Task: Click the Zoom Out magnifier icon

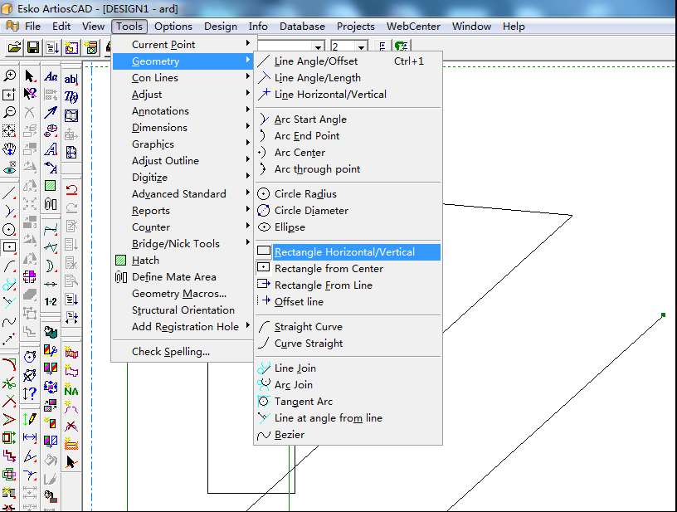Action: click(x=9, y=112)
